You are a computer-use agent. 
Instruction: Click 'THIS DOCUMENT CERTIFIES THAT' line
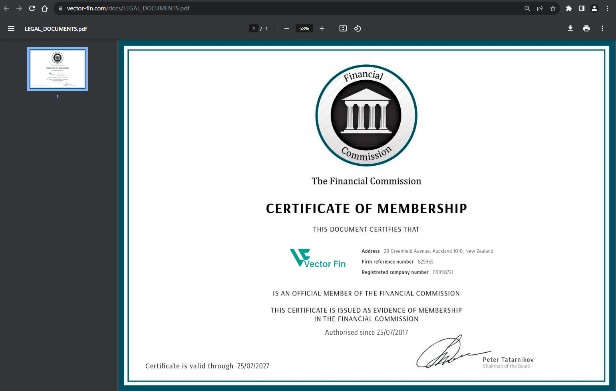tap(366, 229)
